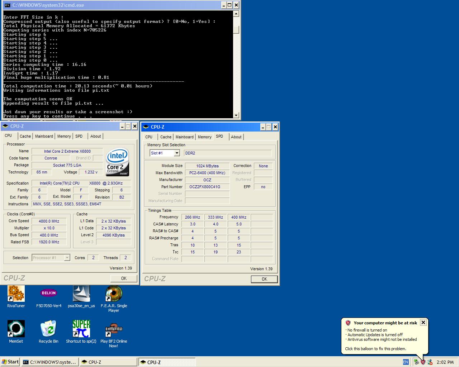Click the Bus Speed 480.0 MHz field

pos(49,235)
